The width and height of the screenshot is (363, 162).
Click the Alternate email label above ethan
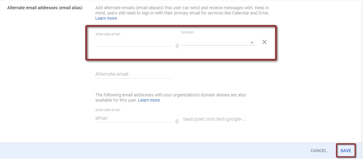[108, 110]
